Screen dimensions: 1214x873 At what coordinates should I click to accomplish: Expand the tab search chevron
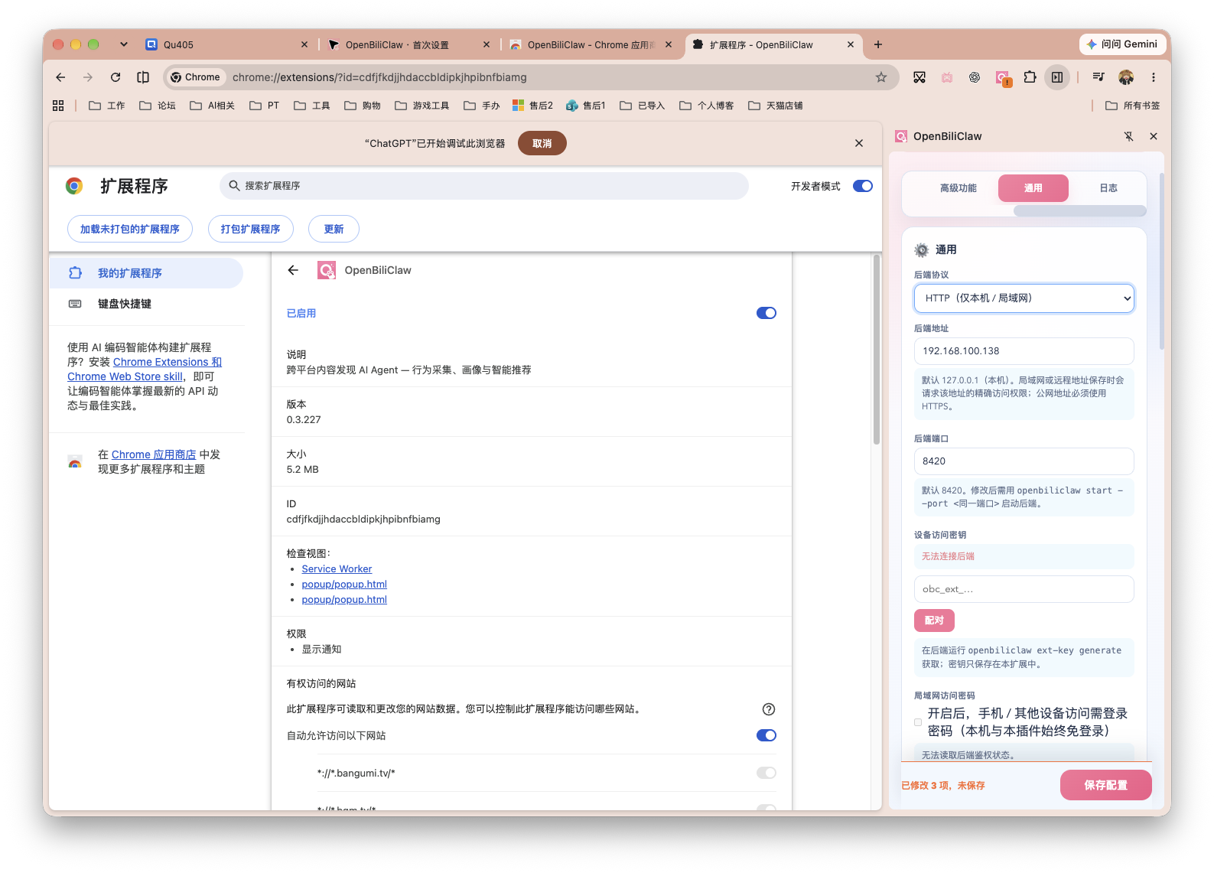click(x=124, y=44)
